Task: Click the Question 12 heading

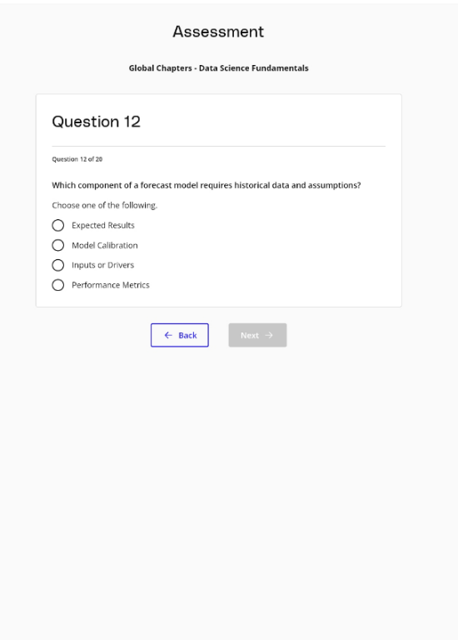Action: pyautogui.click(x=97, y=122)
